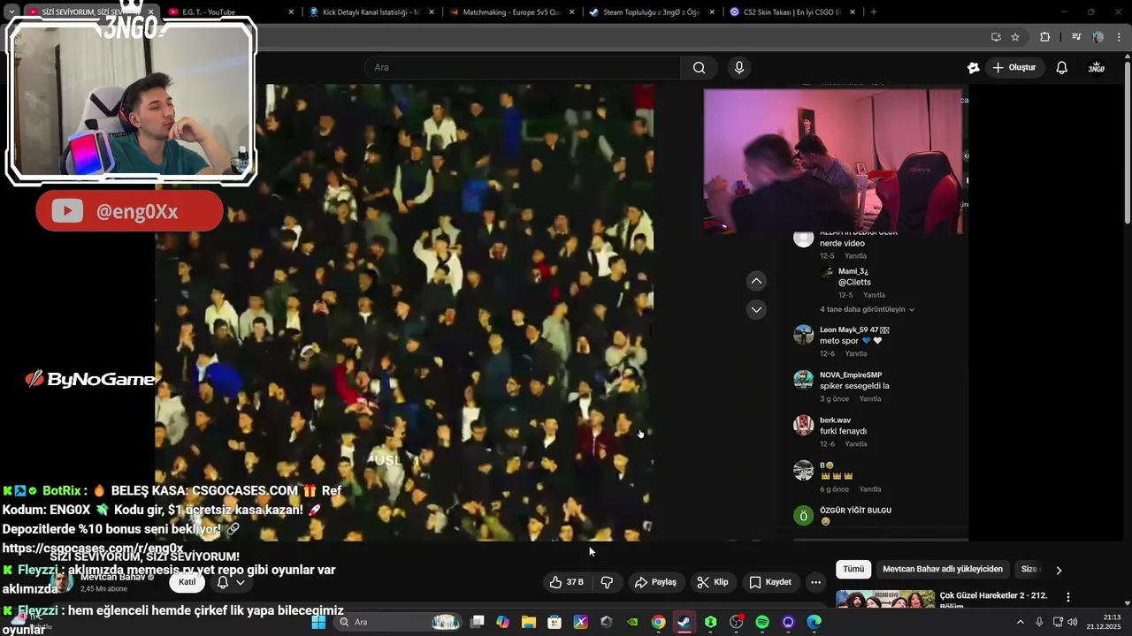This screenshot has height=636, width=1132.
Task: Open berk.wav commenter avatar
Action: [x=803, y=425]
